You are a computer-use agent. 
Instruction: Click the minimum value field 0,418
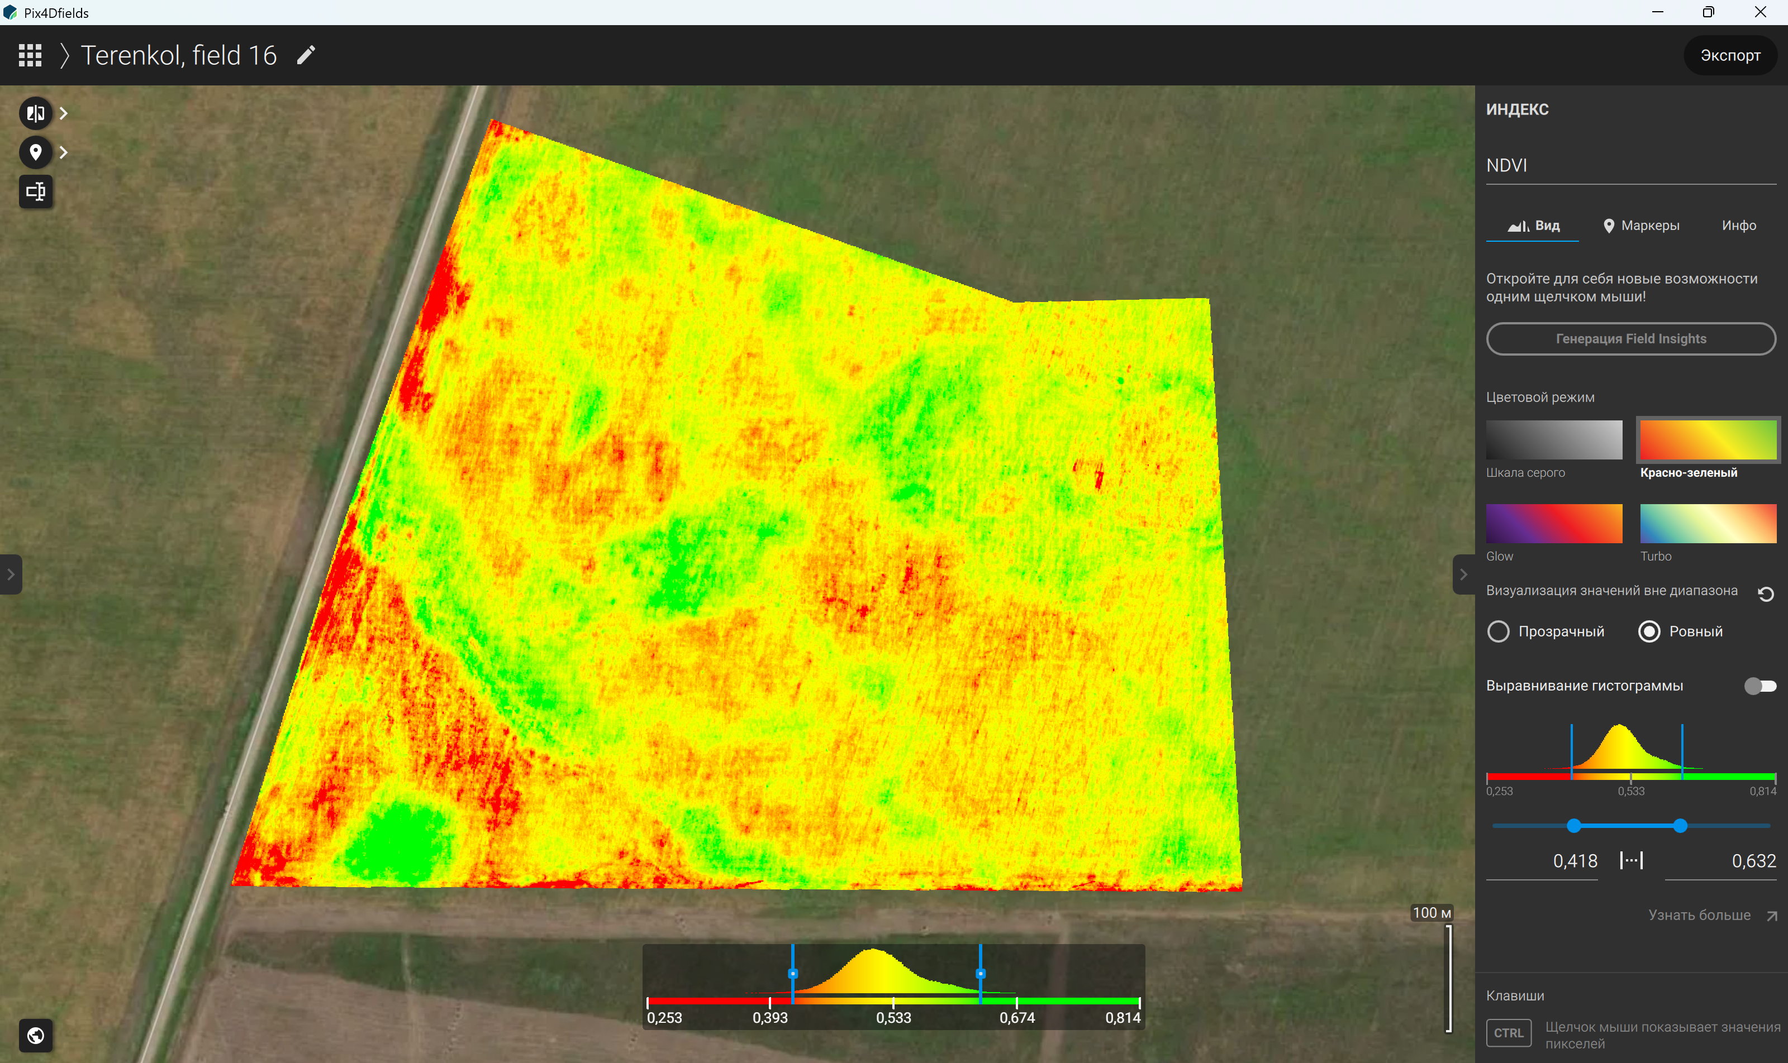point(1542,861)
